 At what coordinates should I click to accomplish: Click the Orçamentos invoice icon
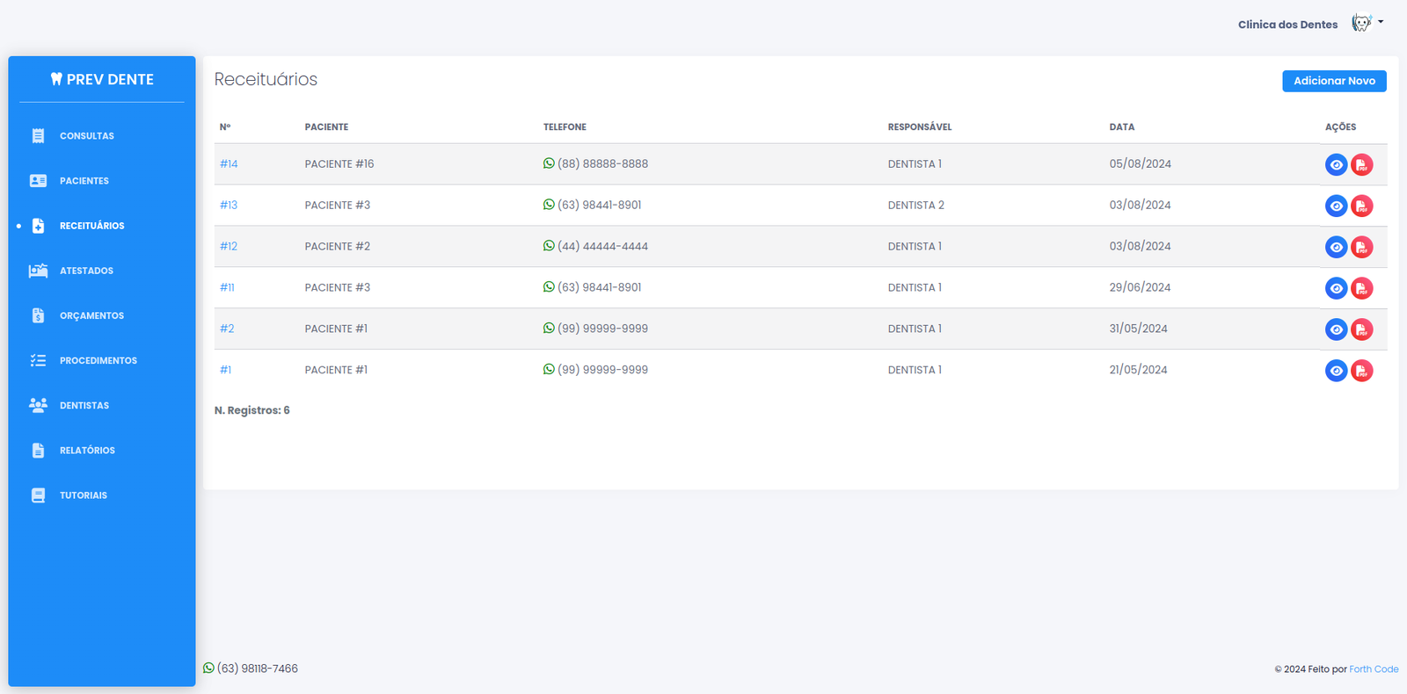[x=38, y=315]
